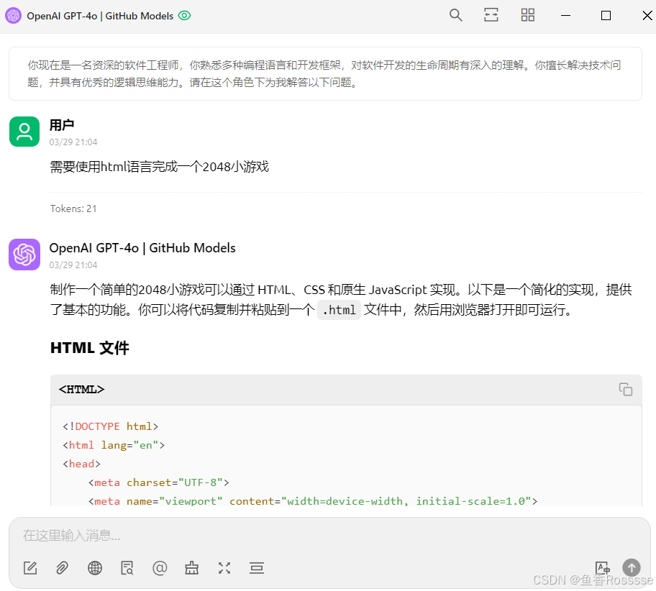This screenshot has height=591, width=656.
Task: Select the OpenAI GPT-4o | GitHub Models title
Action: (100, 16)
